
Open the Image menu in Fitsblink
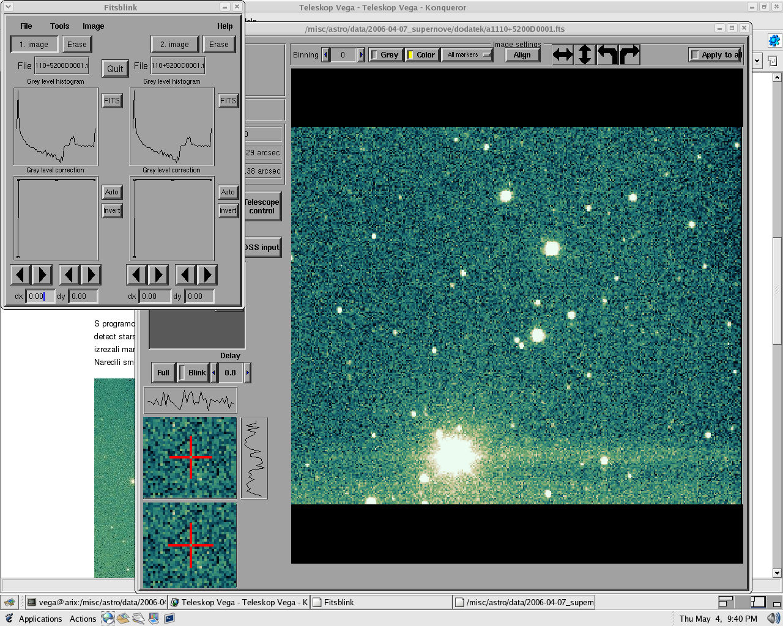pyautogui.click(x=93, y=26)
